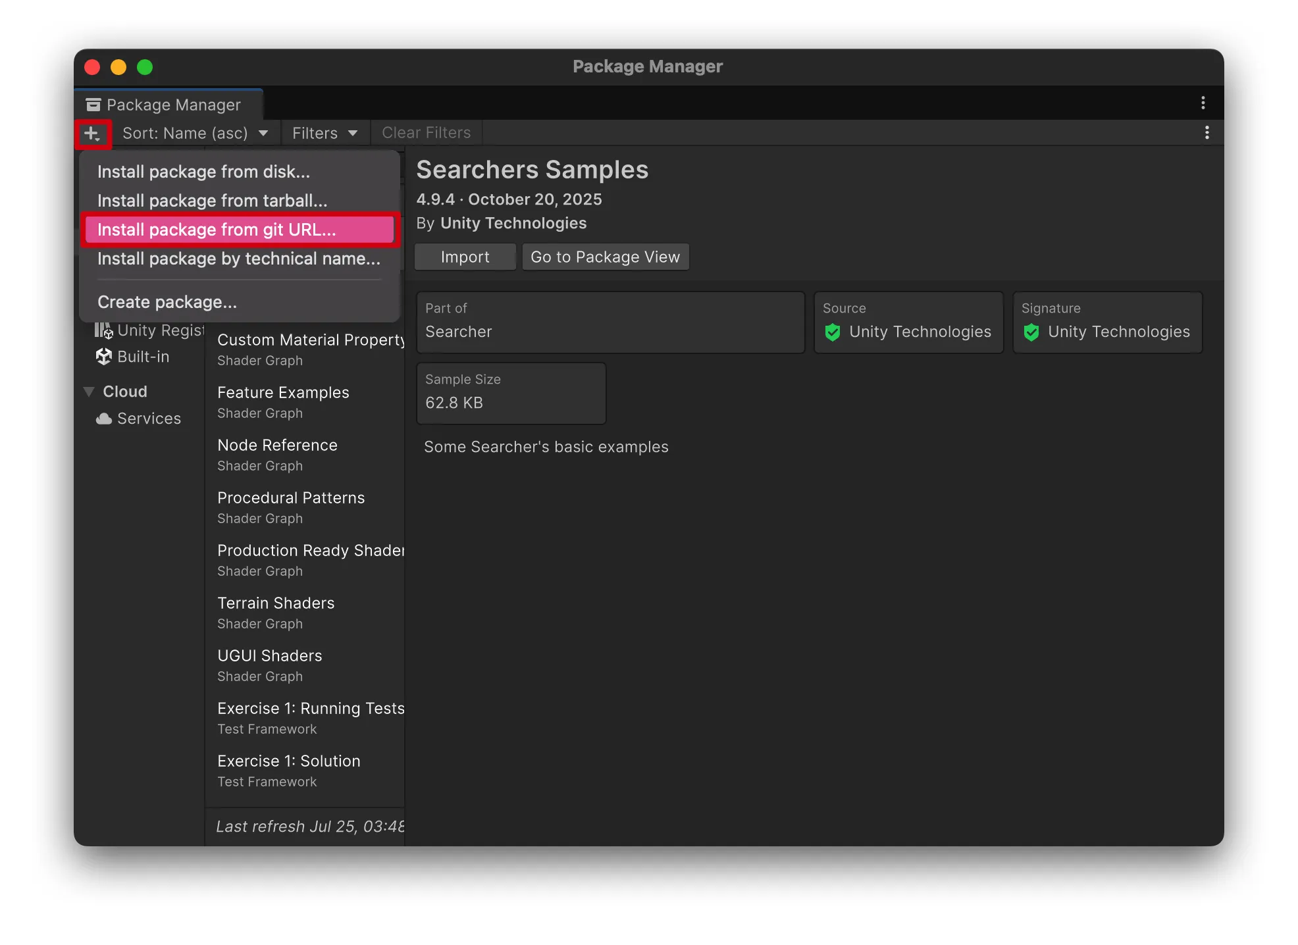Select Exercise 1: Solution sample
The image size is (1298, 945).
coord(305,771)
